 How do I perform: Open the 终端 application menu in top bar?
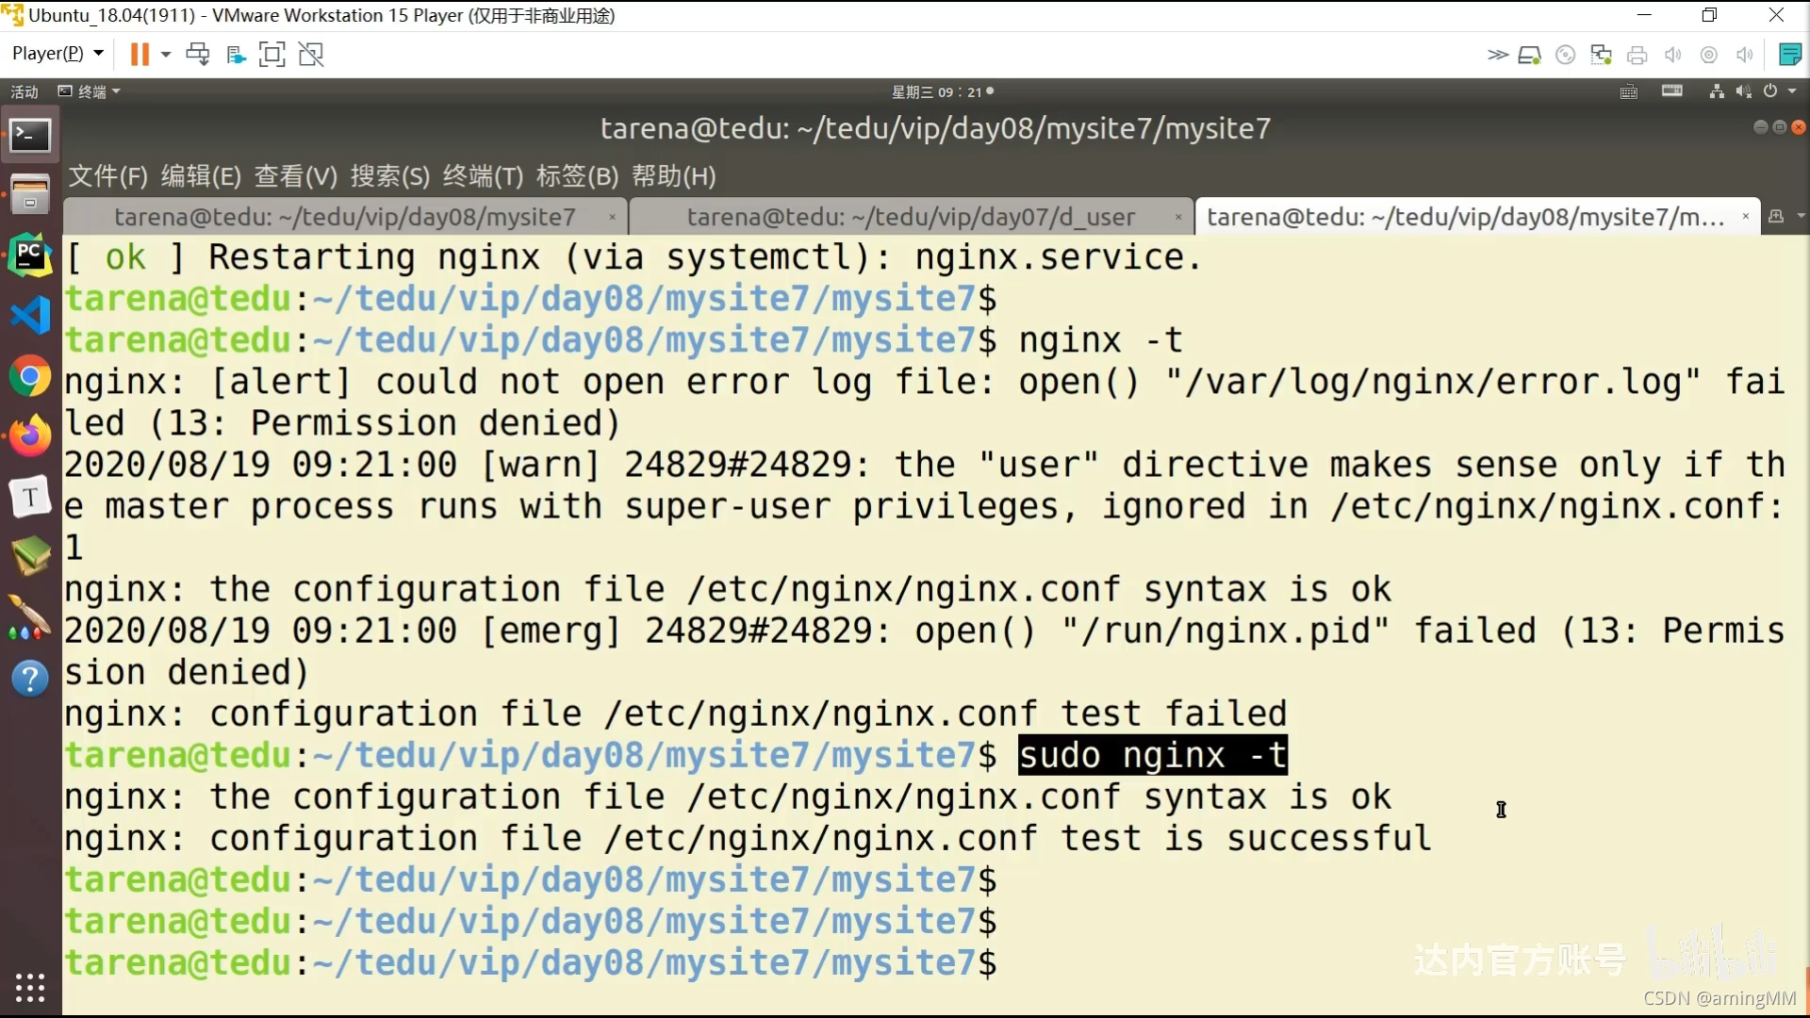90,91
